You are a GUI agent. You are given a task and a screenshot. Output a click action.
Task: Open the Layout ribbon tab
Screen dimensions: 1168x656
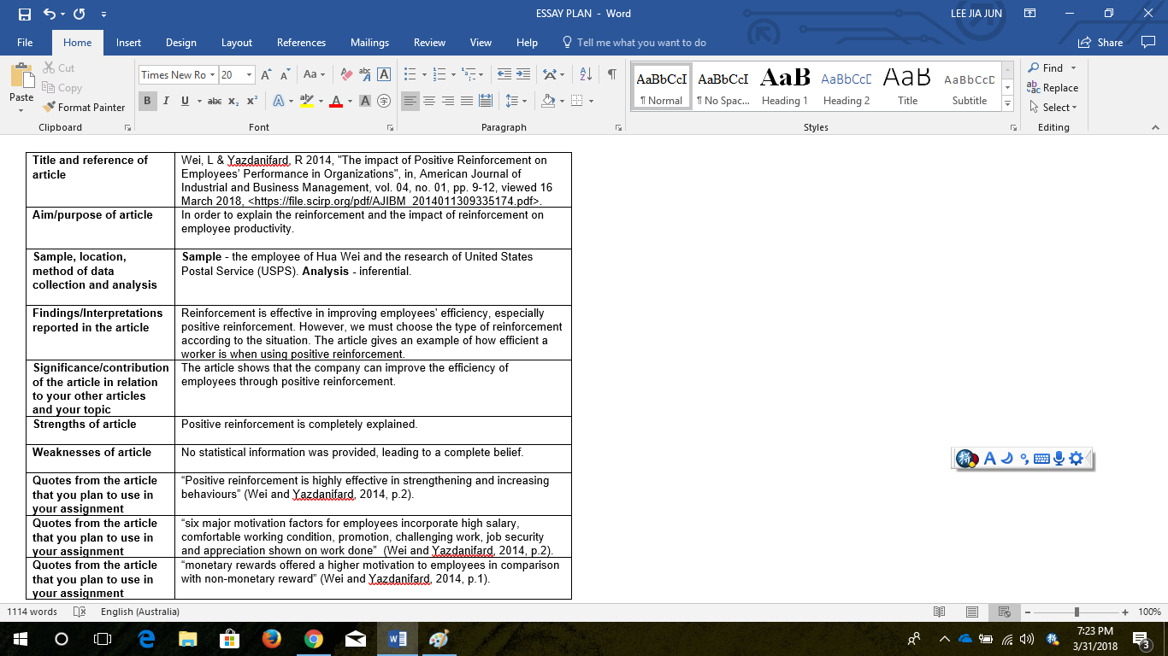point(237,43)
